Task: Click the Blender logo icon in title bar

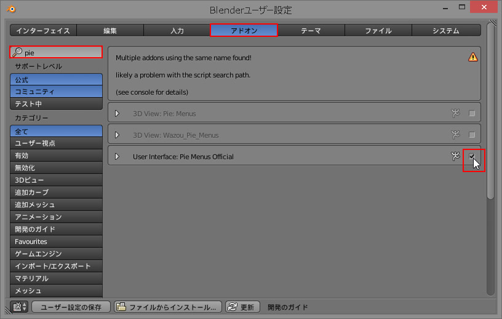Action: click(11, 9)
